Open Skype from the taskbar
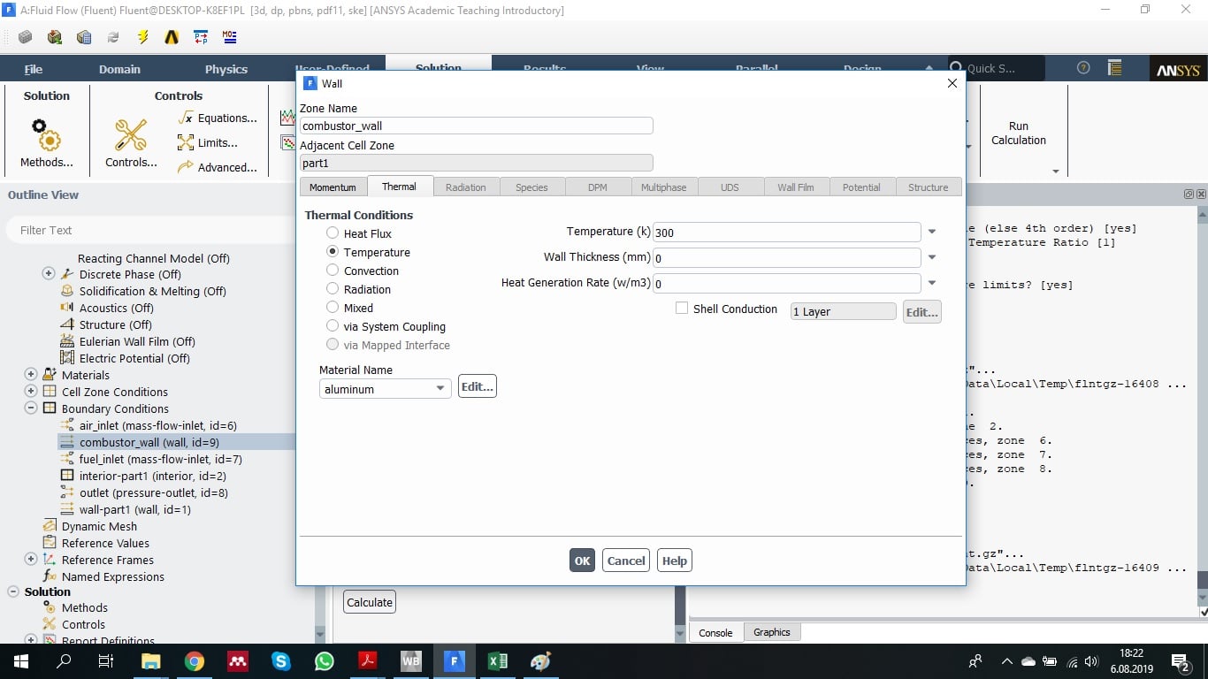 tap(281, 660)
